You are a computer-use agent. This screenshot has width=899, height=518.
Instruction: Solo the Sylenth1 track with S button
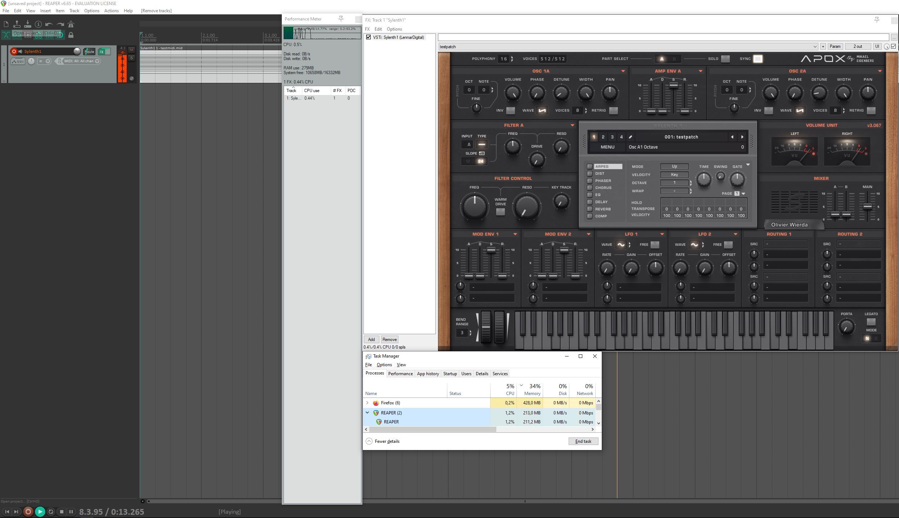pyautogui.click(x=131, y=58)
